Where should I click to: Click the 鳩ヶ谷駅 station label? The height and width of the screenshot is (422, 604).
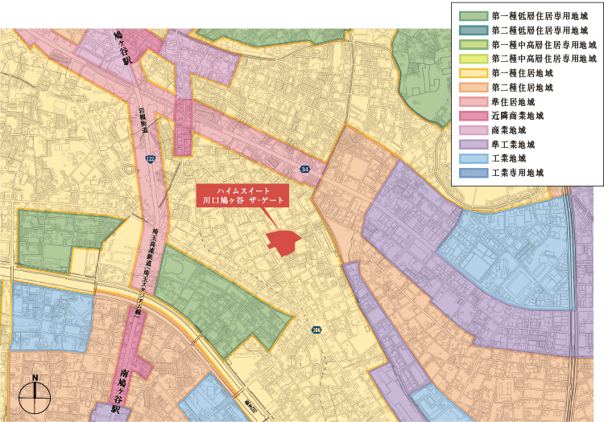point(126,47)
